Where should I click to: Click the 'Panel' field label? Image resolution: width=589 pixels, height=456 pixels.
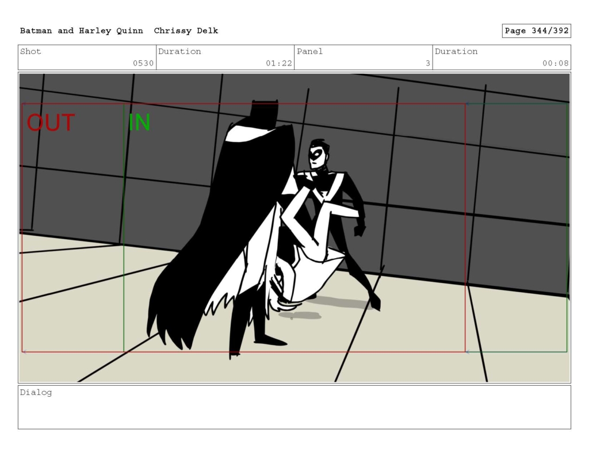pyautogui.click(x=309, y=51)
